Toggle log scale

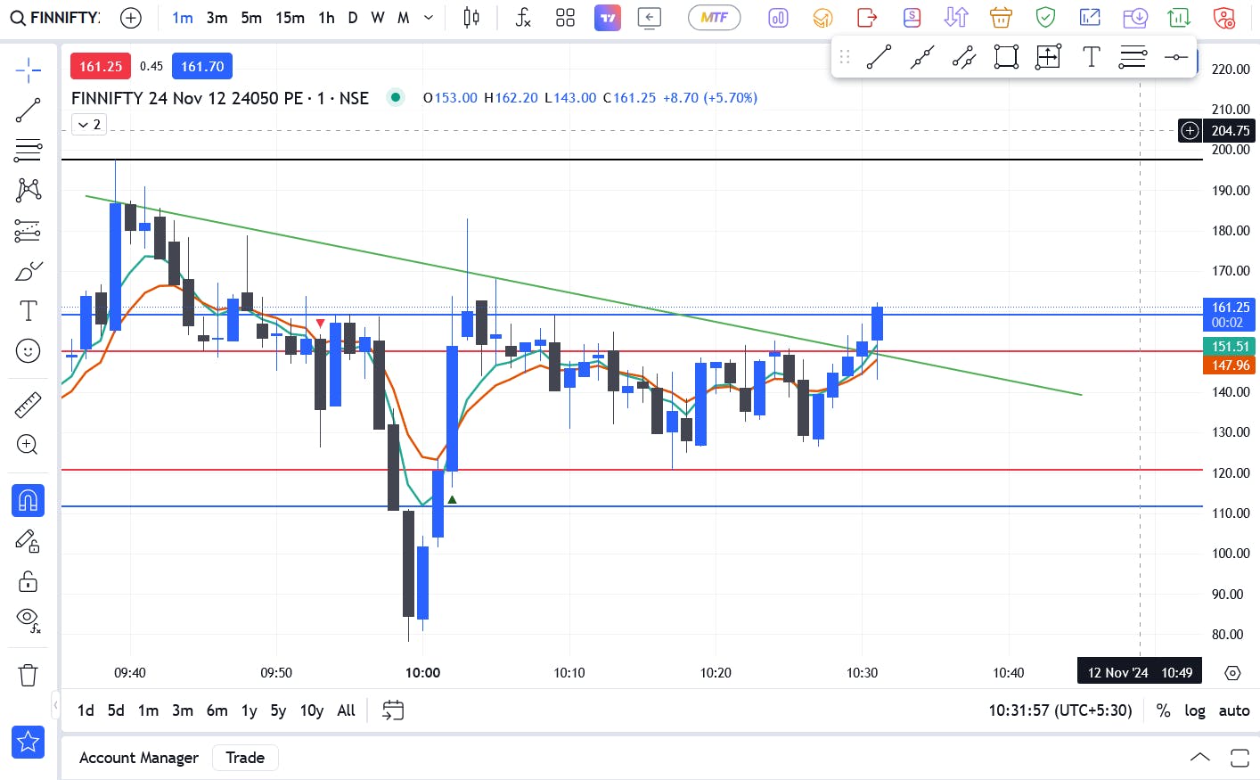tap(1194, 710)
